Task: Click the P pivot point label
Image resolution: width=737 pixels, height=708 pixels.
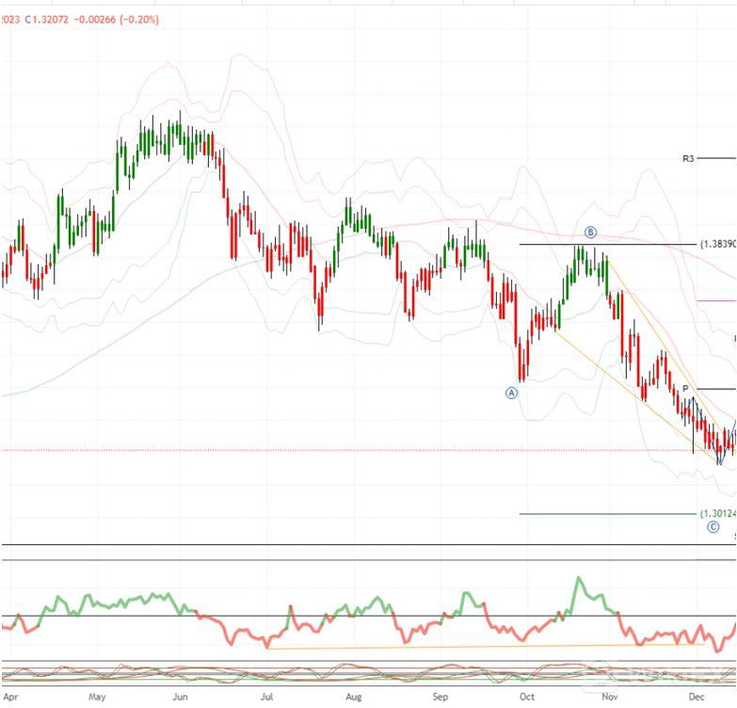Action: pyautogui.click(x=686, y=389)
